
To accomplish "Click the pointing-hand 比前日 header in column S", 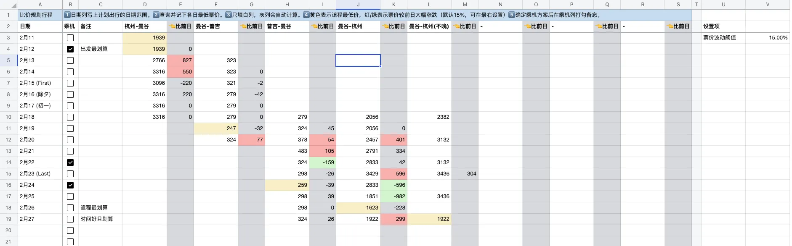I will (678, 26).
